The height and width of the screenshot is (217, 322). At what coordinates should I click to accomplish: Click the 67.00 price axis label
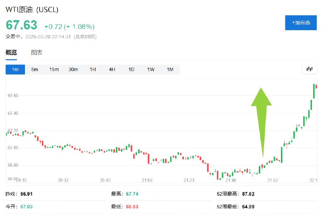point(13,148)
